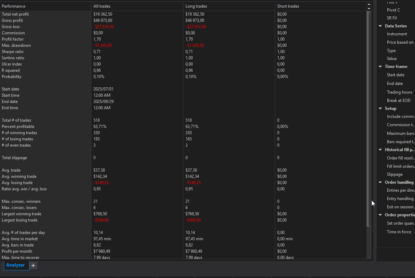Select the Slippage property in settings
The width and height of the screenshot is (415, 278).
click(395, 174)
